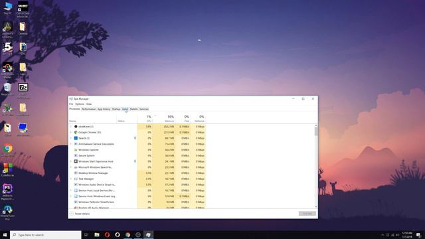Switch to the App history tab
Viewport: 425px width, 239px height.
[104, 109]
